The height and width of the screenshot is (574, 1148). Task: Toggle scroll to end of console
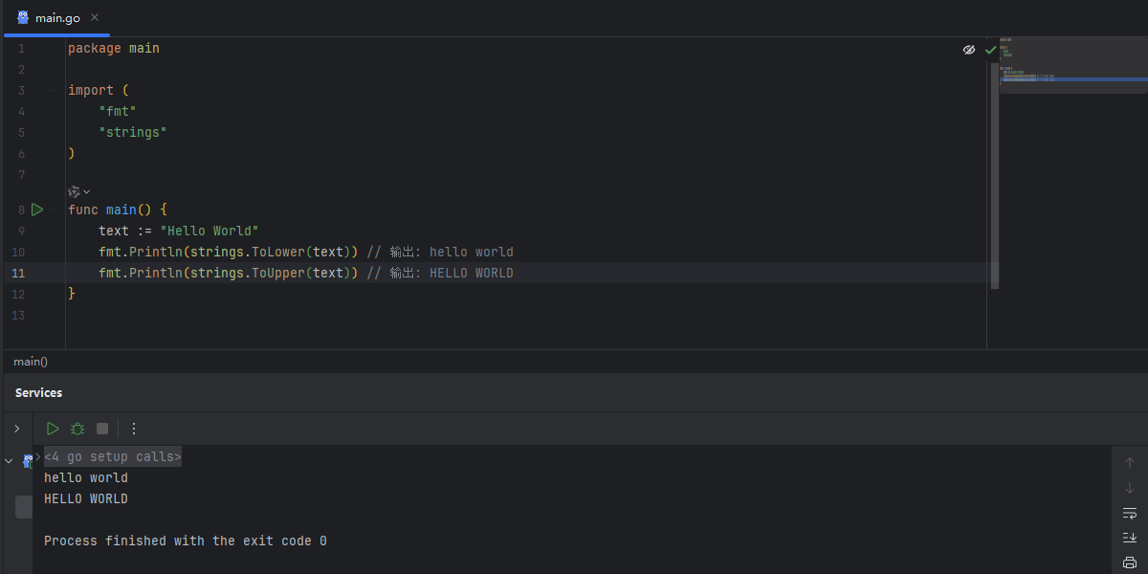click(1130, 538)
